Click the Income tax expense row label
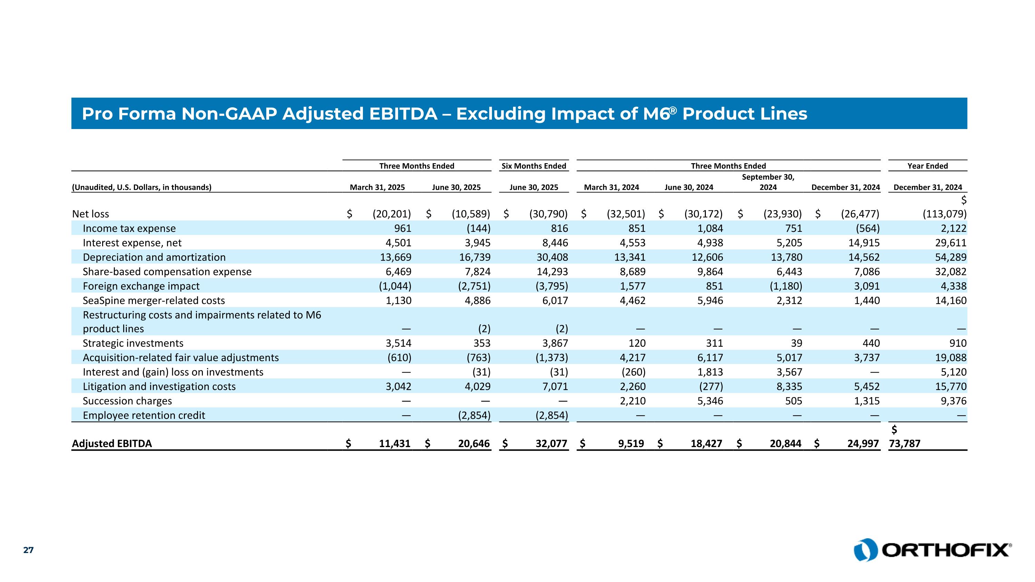This screenshot has height=582, width=1035. [x=129, y=228]
